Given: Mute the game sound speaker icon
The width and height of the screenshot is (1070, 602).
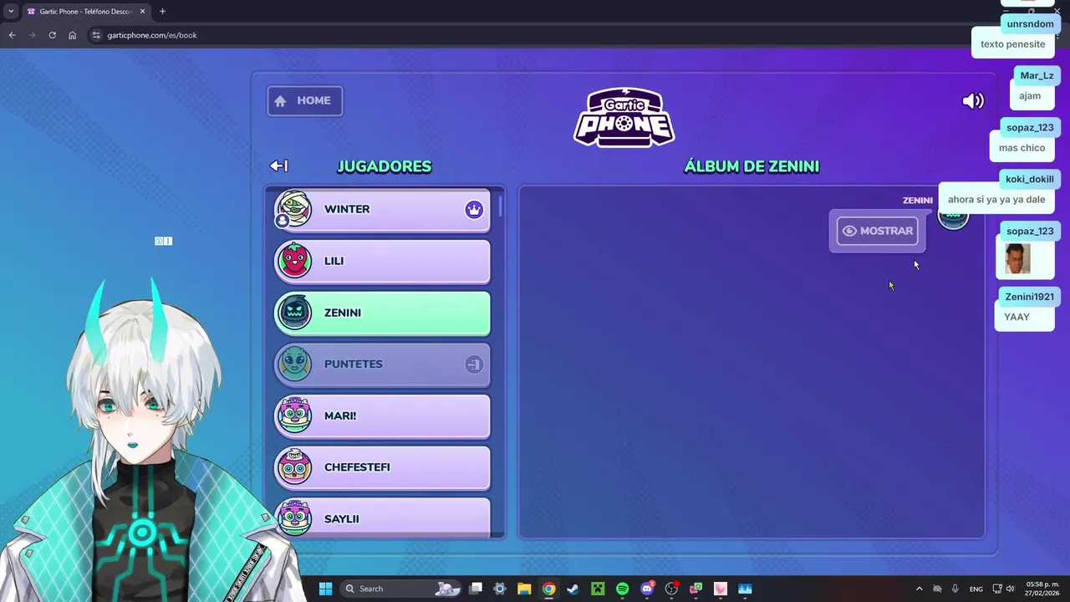Looking at the screenshot, I should pyautogui.click(x=973, y=101).
